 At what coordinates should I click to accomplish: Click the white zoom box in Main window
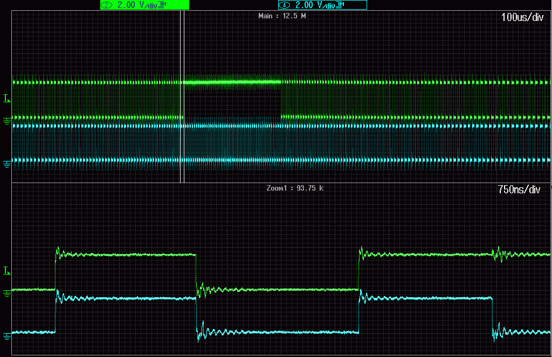(182, 96)
